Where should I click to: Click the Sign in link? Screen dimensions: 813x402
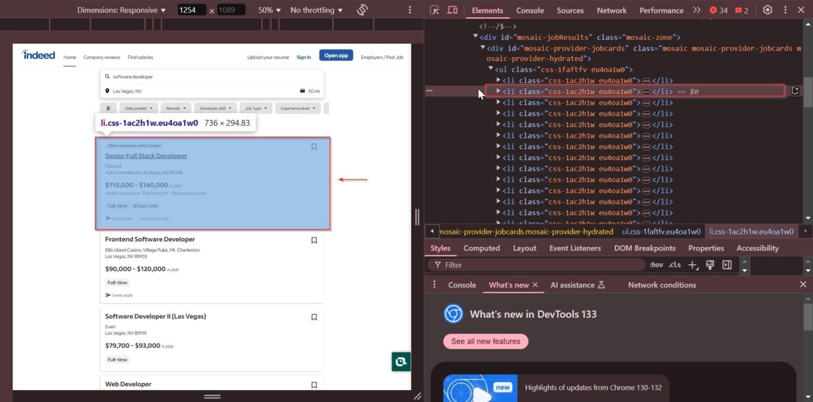[304, 57]
